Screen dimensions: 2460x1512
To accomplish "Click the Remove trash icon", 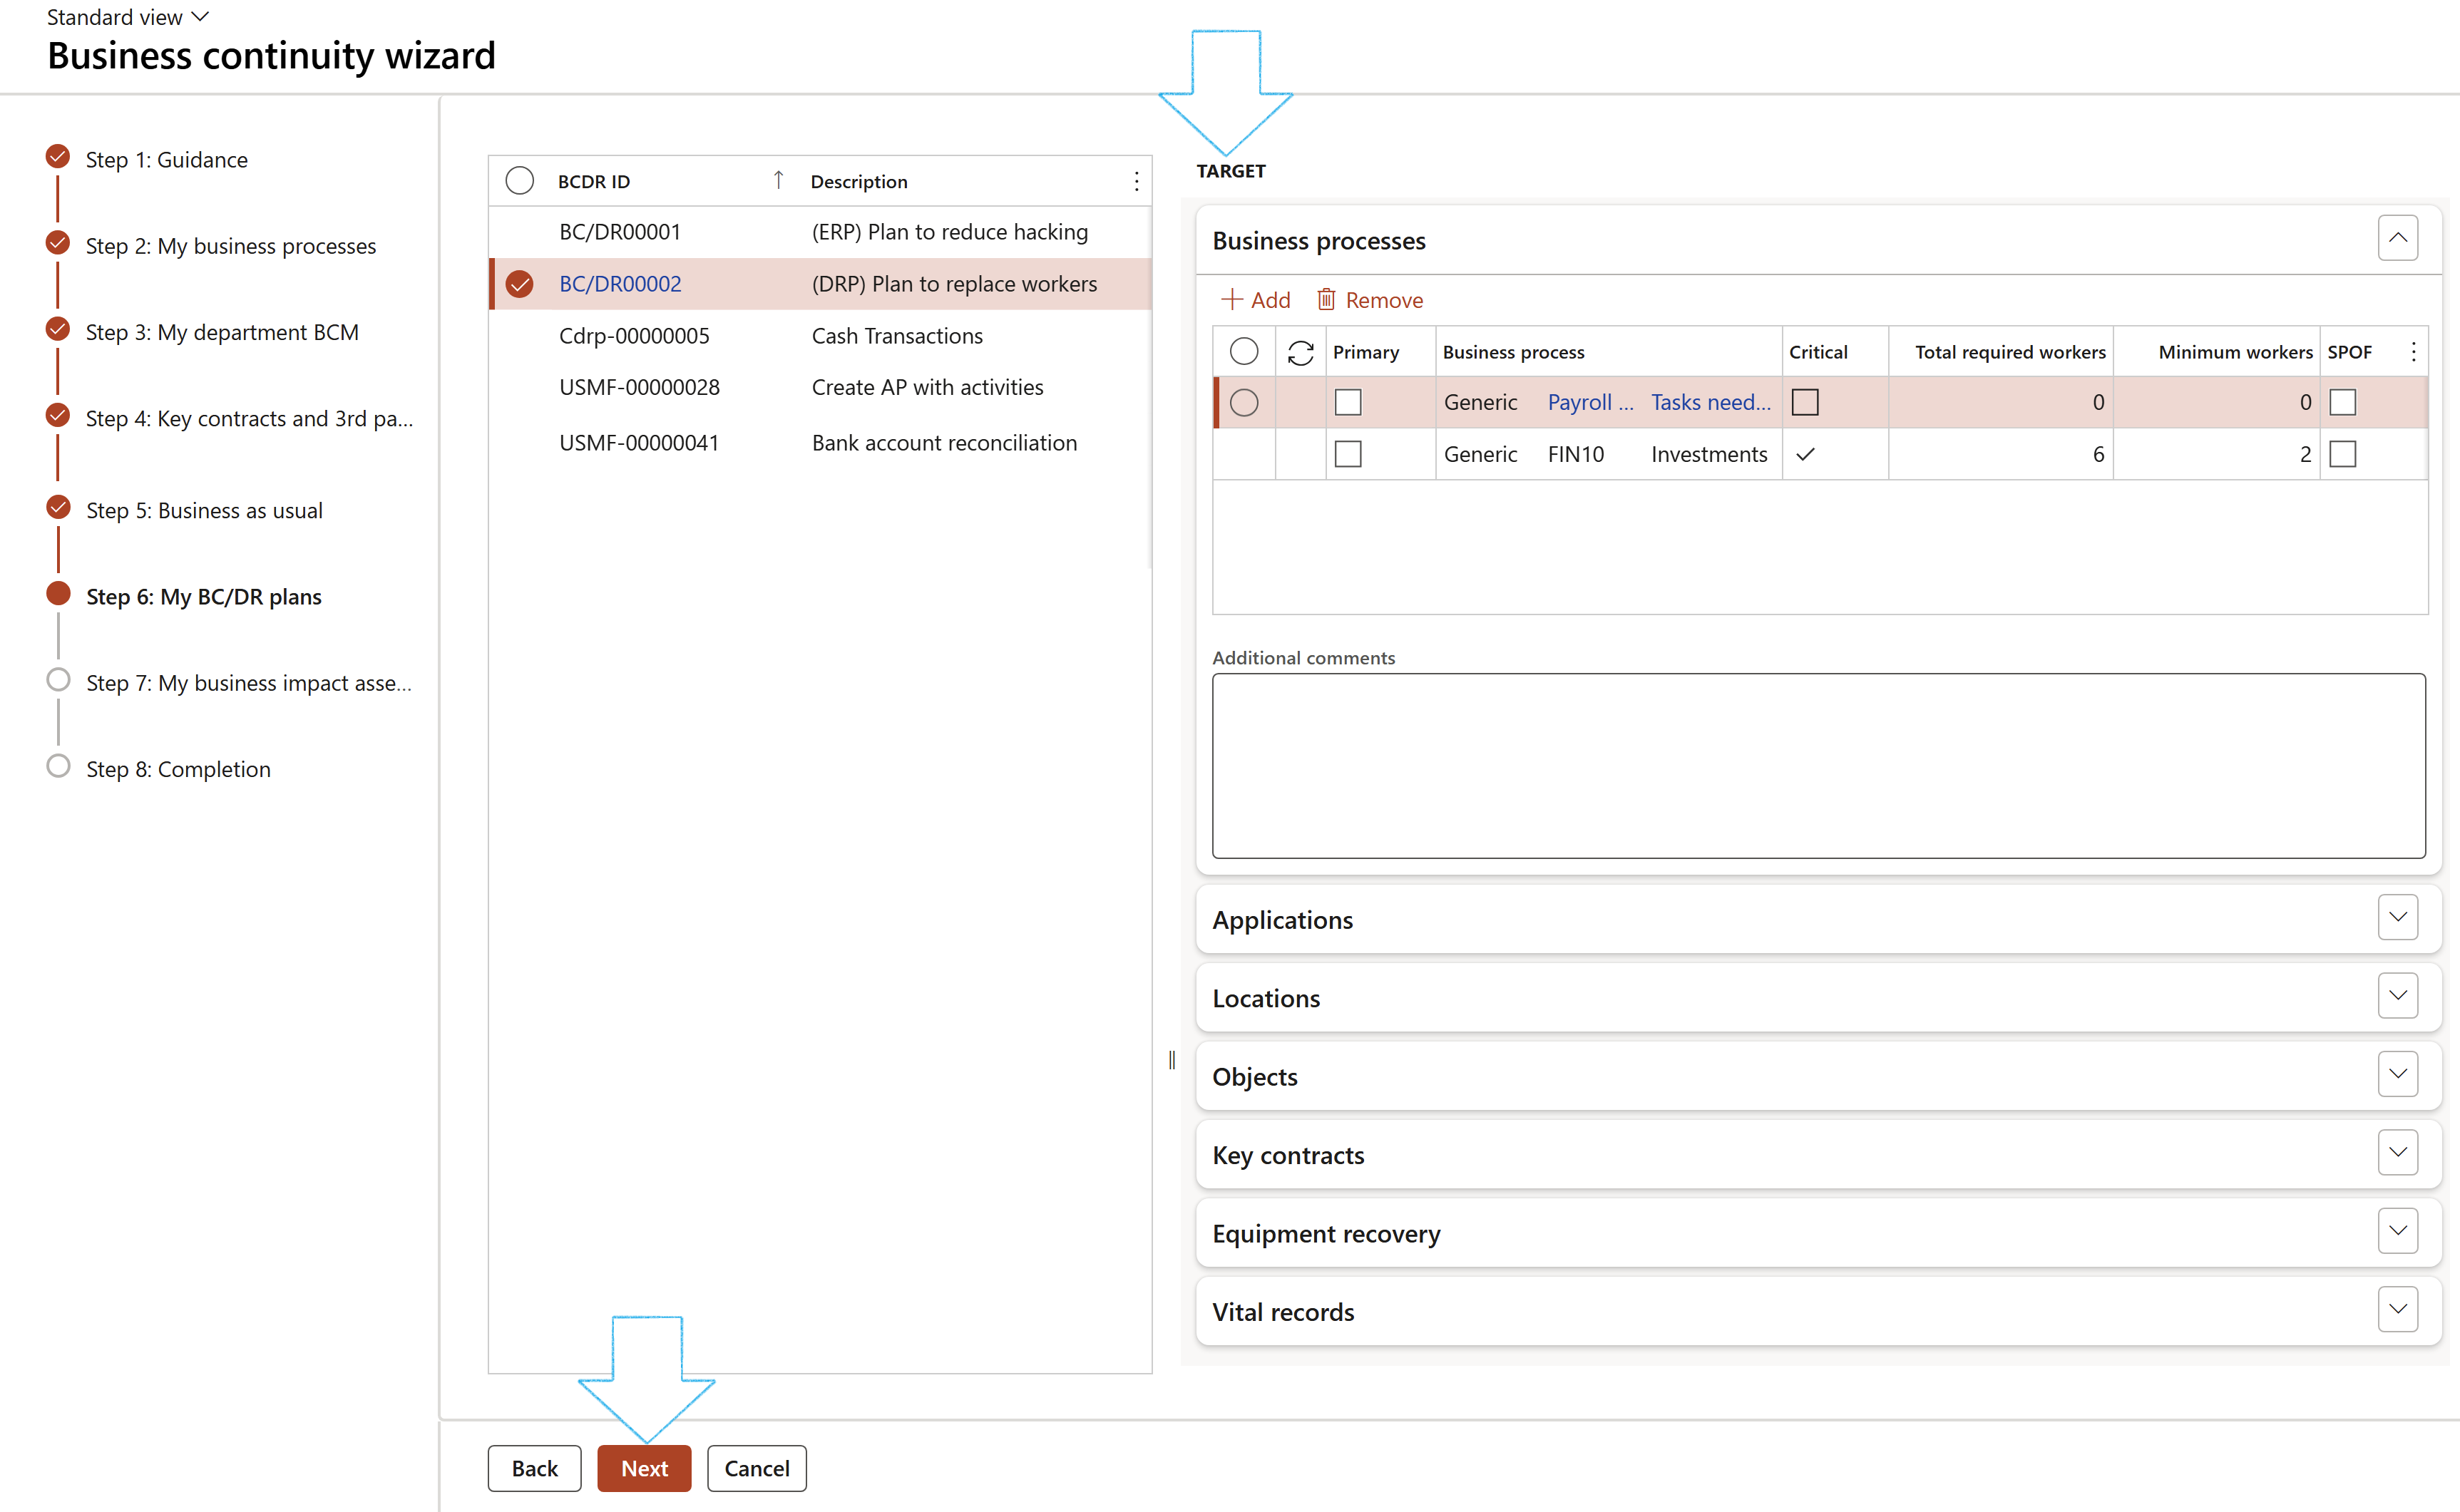I will (1326, 300).
